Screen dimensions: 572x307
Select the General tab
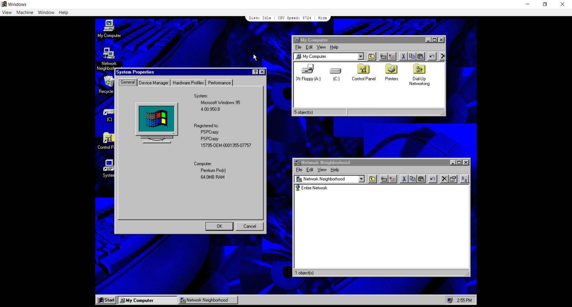128,82
